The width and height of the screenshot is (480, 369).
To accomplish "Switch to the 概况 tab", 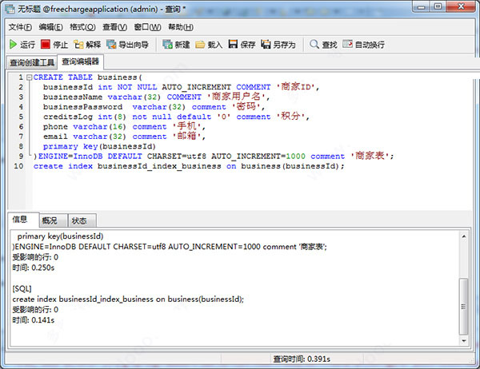I will pos(50,220).
